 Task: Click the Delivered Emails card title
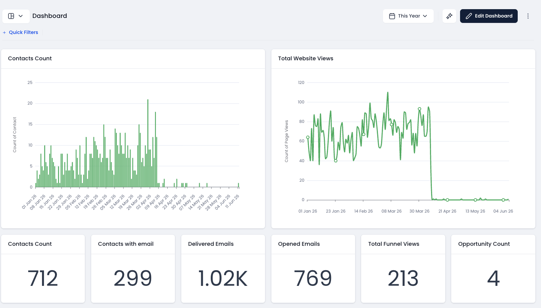click(211, 244)
